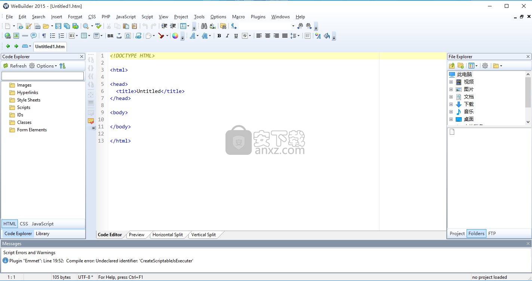Close the Messages panel
Viewport: 532px width, 281px height.
[x=528, y=243]
